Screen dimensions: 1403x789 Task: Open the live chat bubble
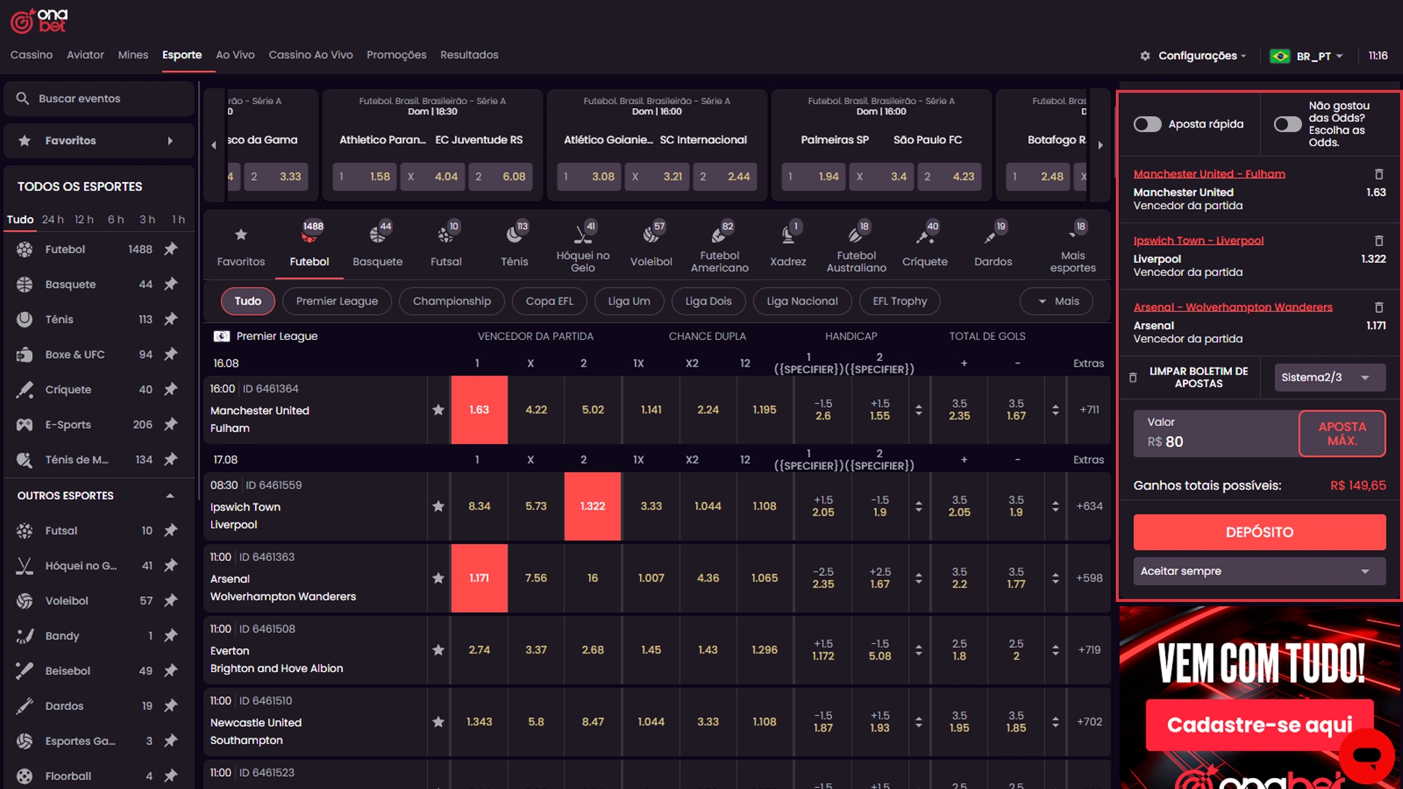(x=1367, y=756)
